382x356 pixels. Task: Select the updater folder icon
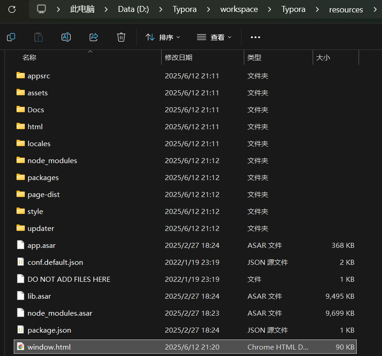coord(21,228)
